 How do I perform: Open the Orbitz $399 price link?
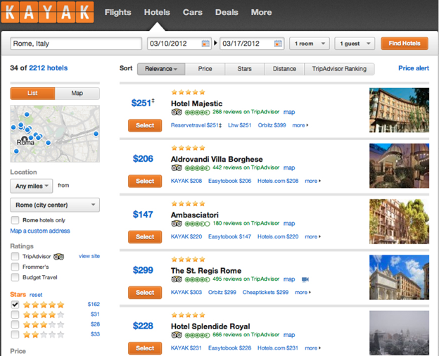click(272, 125)
